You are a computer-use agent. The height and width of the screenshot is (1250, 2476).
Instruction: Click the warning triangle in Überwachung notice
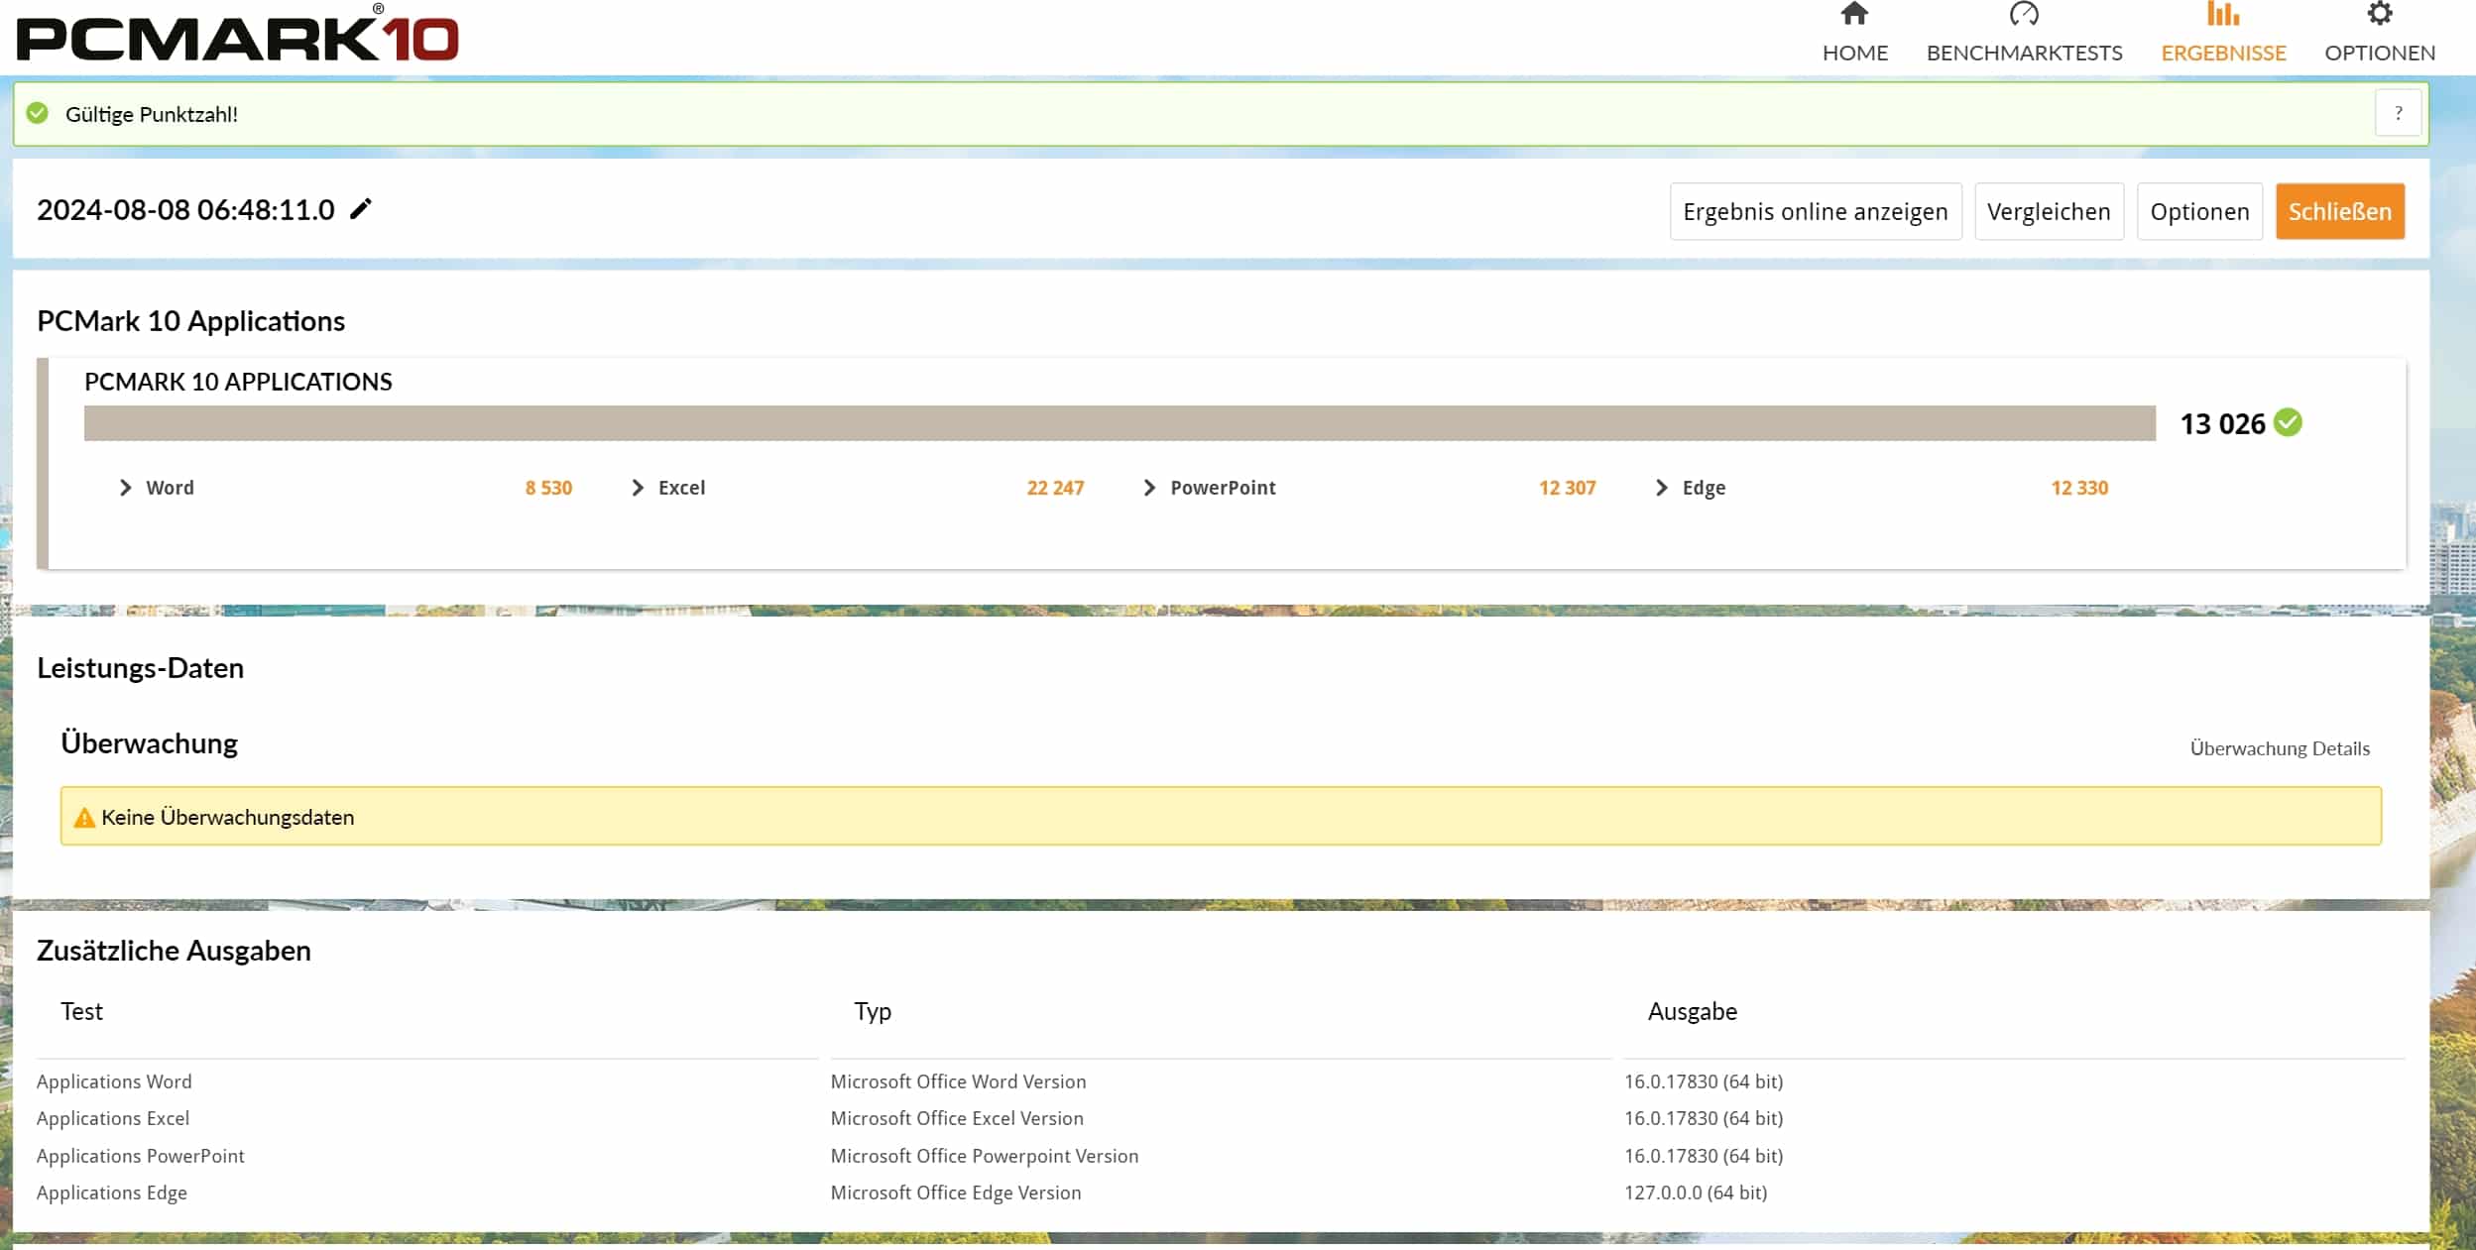(84, 818)
